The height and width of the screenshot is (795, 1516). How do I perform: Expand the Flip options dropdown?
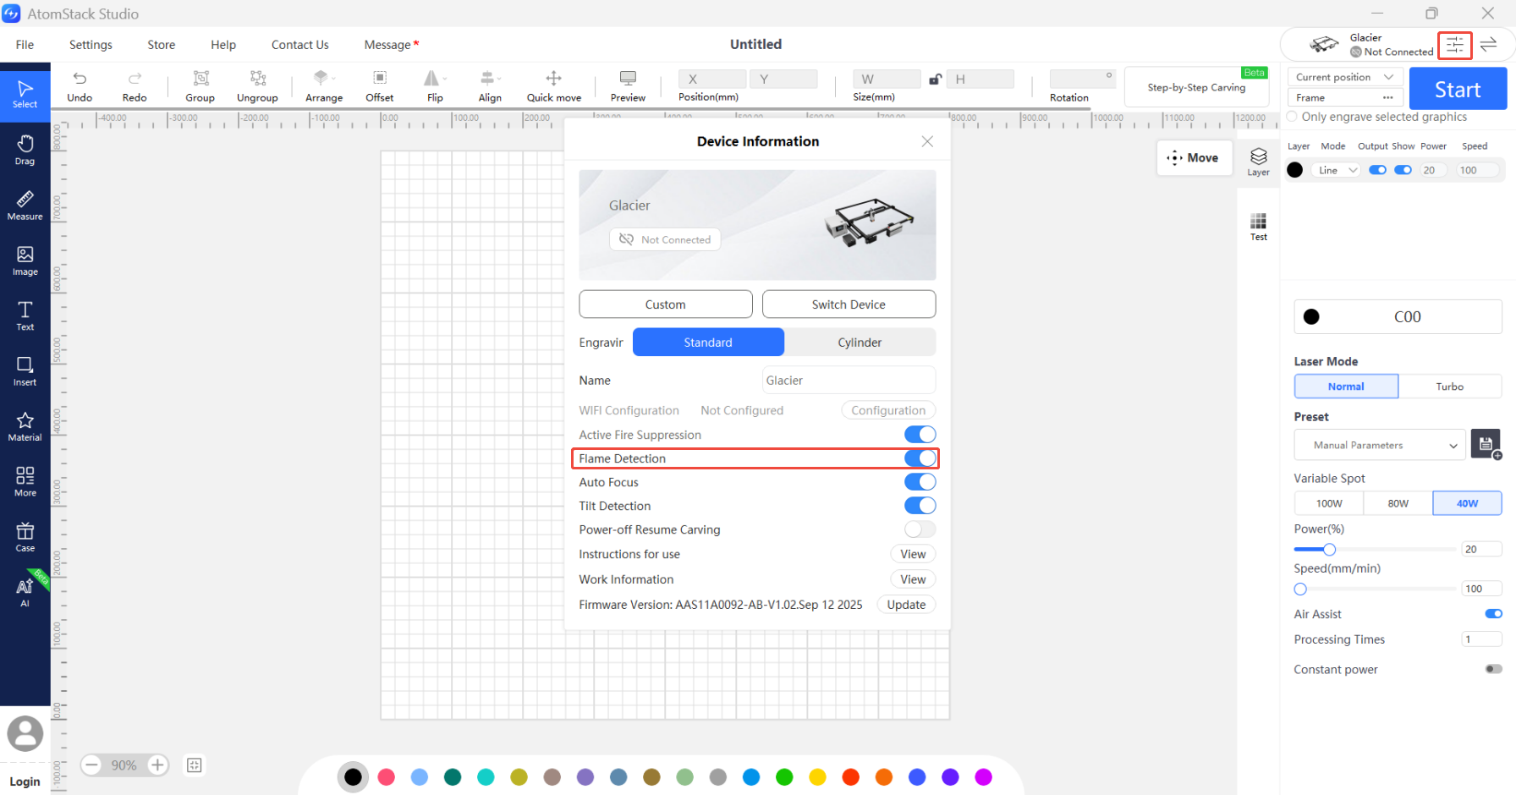[445, 79]
